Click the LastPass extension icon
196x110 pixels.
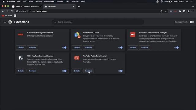point(133,35)
